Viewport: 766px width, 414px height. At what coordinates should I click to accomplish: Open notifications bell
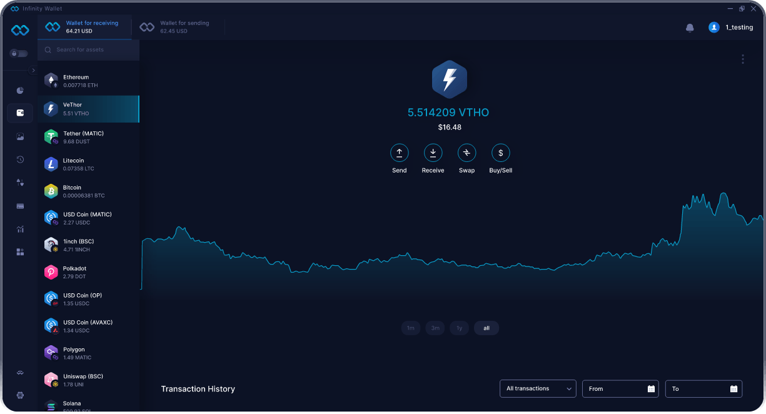690,28
